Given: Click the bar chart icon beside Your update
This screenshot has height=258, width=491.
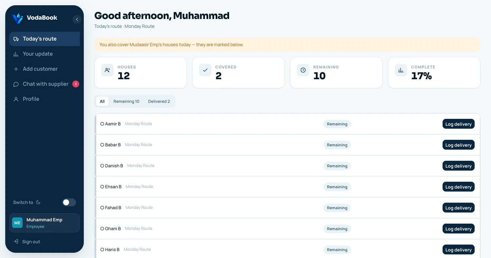Looking at the screenshot, I should click(x=16, y=54).
